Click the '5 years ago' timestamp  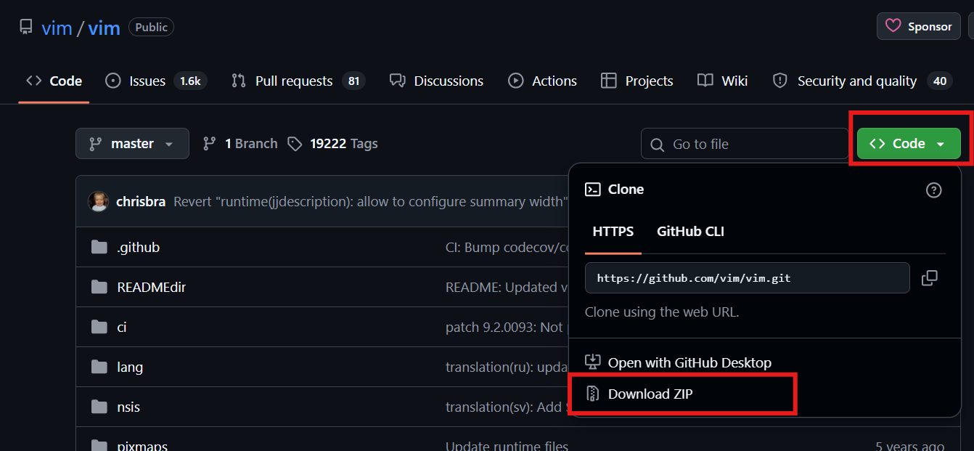tap(910, 446)
